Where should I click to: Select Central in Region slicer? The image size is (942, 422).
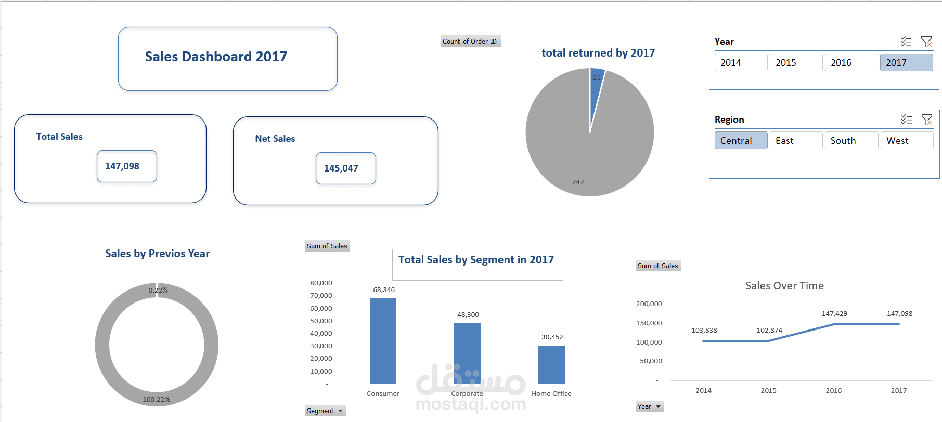pyautogui.click(x=741, y=140)
